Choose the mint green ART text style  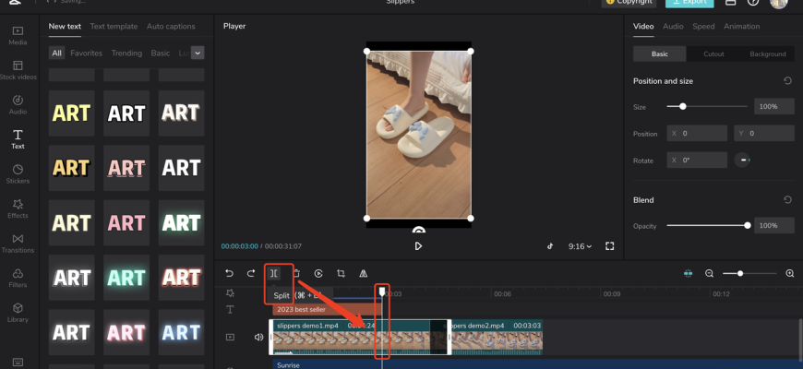[126, 278]
